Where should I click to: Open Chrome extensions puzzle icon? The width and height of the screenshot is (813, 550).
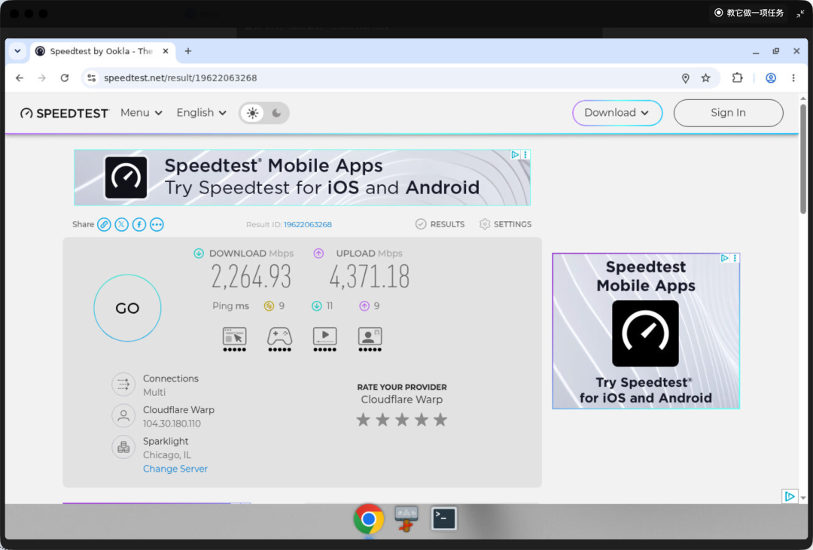pyautogui.click(x=737, y=78)
